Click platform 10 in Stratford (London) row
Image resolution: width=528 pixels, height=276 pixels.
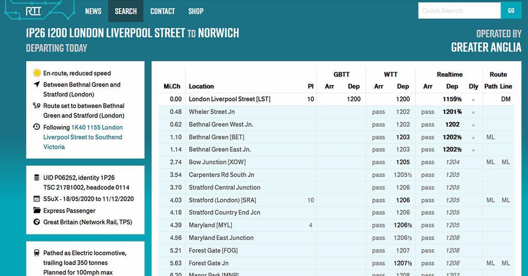point(310,200)
